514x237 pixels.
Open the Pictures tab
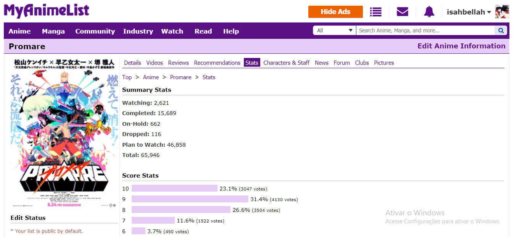coord(384,63)
